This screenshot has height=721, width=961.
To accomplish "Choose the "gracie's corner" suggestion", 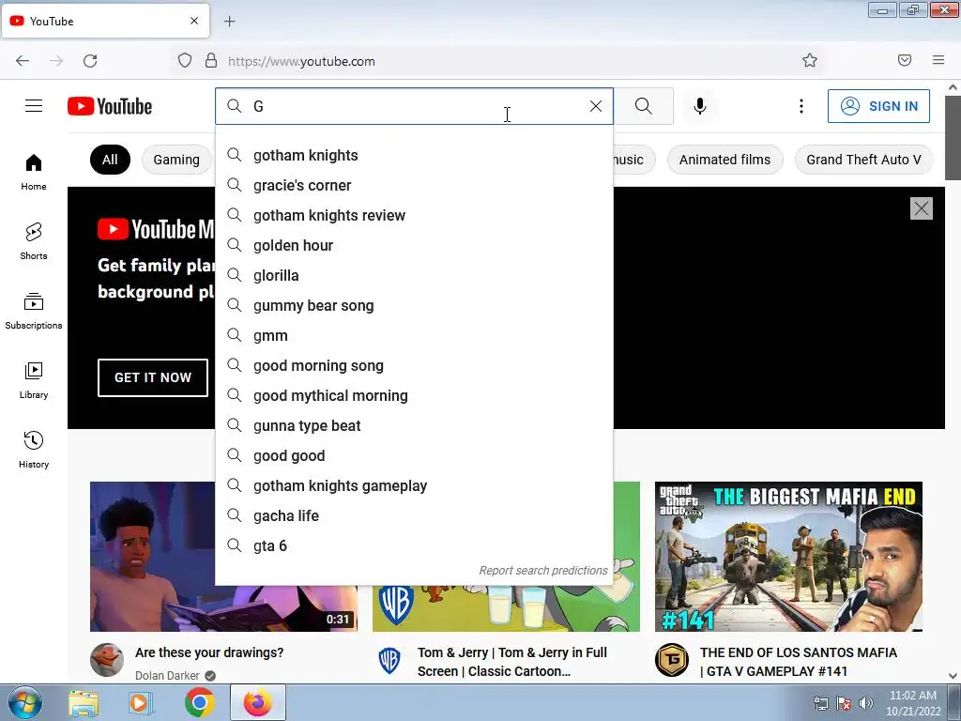I will tap(414, 185).
